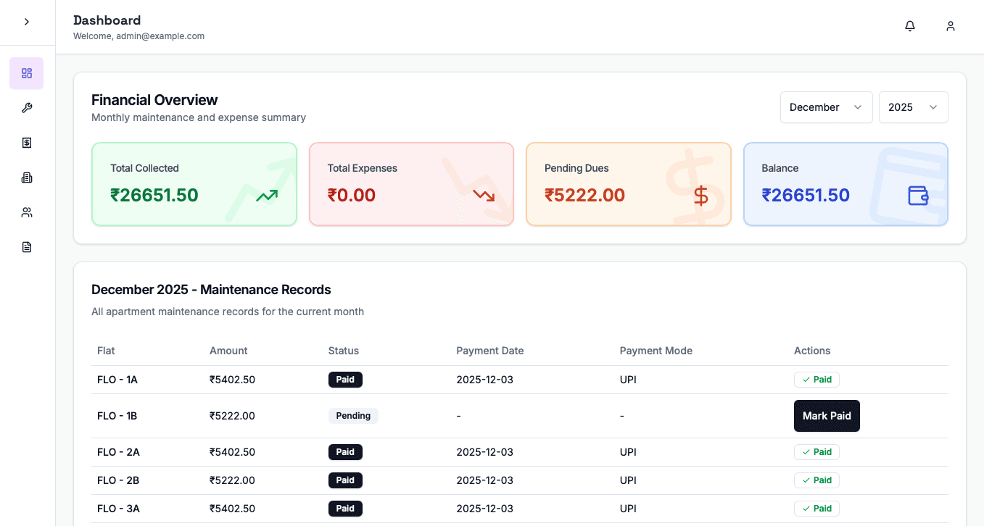Select the building icon in the sidebar
This screenshot has height=526, width=984.
(x=26, y=178)
